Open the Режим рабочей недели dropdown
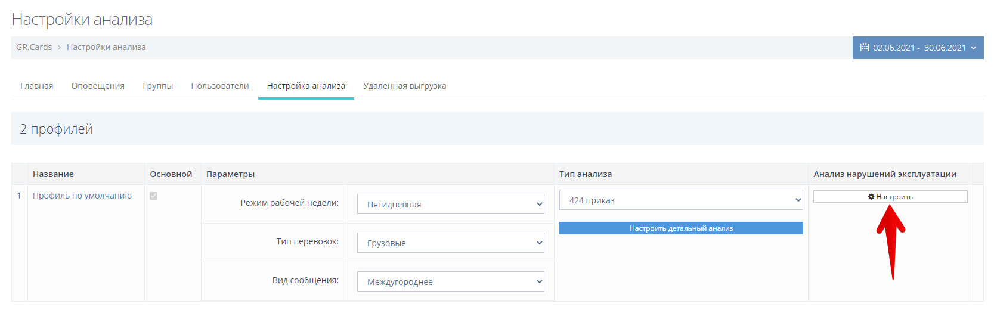Viewport: 994px width, 316px height. click(x=450, y=204)
